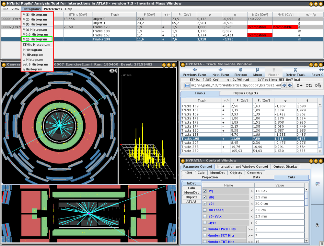This screenshot has width=324, height=246.
Task: Open the Help menu
Action: pyautogui.click(x=68, y=9)
